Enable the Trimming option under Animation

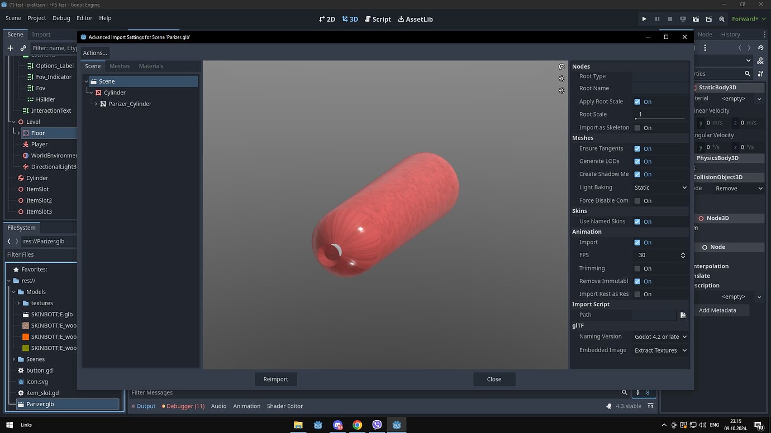point(637,268)
